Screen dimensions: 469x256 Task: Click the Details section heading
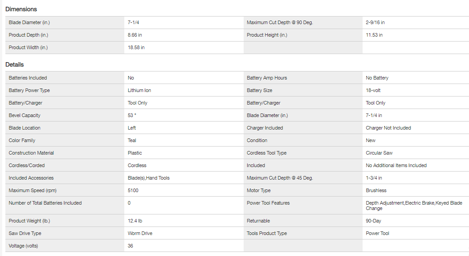coord(14,65)
